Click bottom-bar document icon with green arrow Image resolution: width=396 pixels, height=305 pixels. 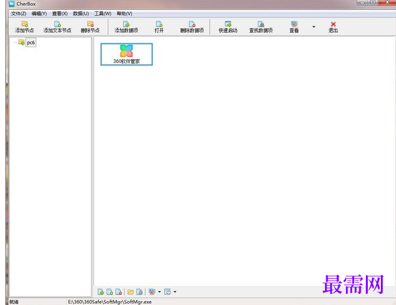100,292
